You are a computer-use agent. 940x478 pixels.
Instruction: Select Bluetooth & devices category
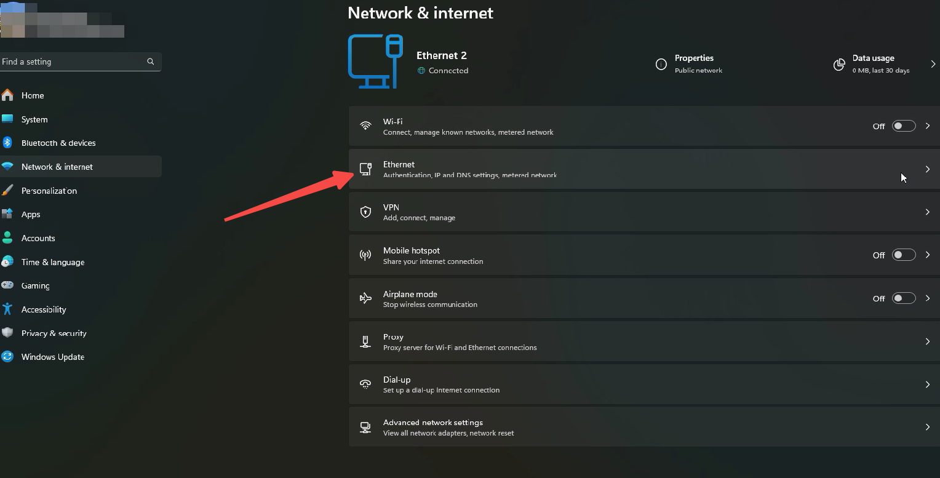[81, 143]
